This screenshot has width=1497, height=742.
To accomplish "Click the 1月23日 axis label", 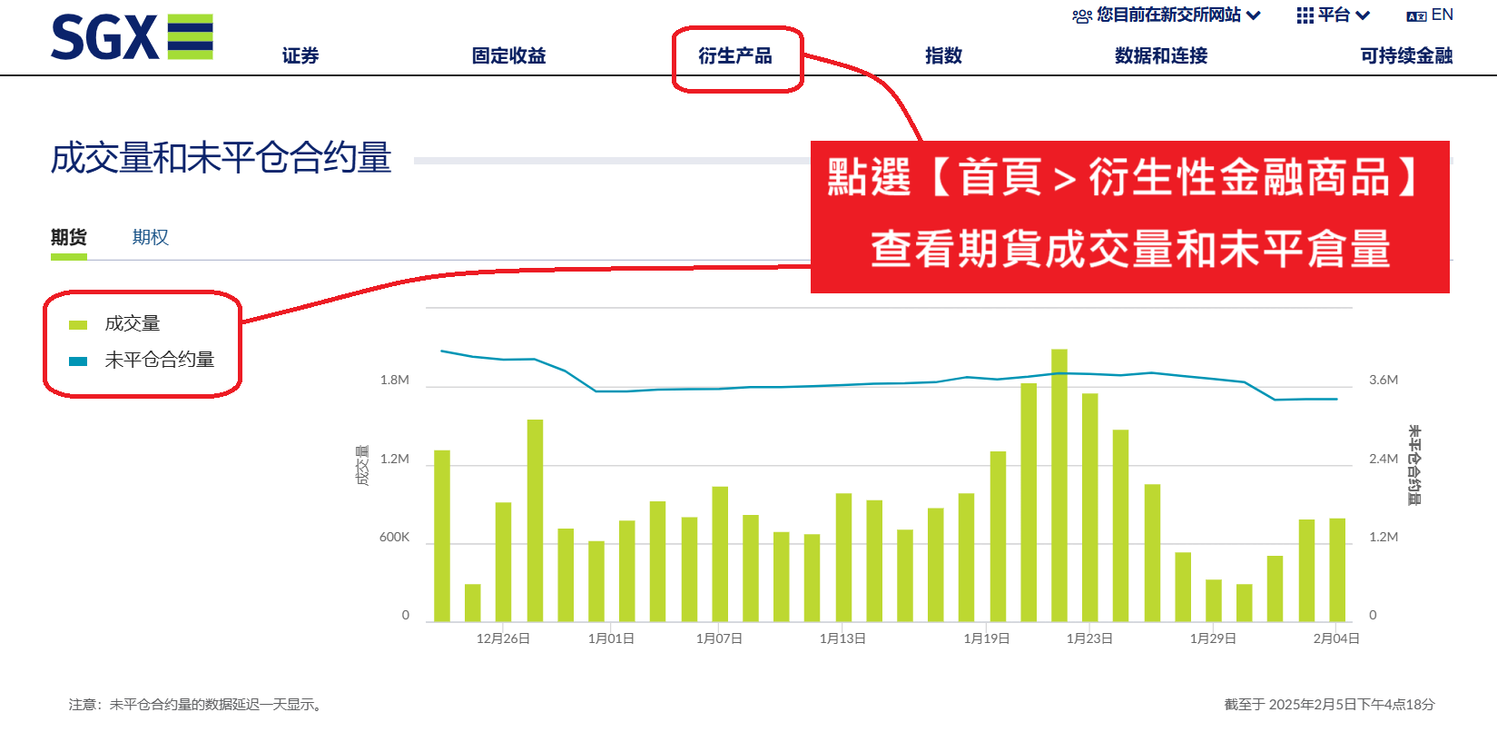I will pyautogui.click(x=1089, y=639).
